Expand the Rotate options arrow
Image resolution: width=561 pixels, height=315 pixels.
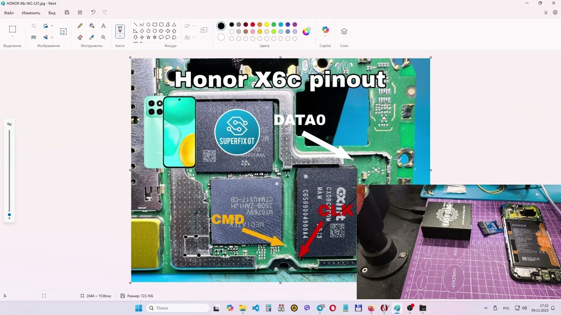(52, 26)
